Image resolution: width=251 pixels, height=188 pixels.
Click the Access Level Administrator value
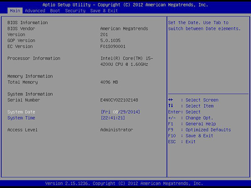(x=117, y=130)
